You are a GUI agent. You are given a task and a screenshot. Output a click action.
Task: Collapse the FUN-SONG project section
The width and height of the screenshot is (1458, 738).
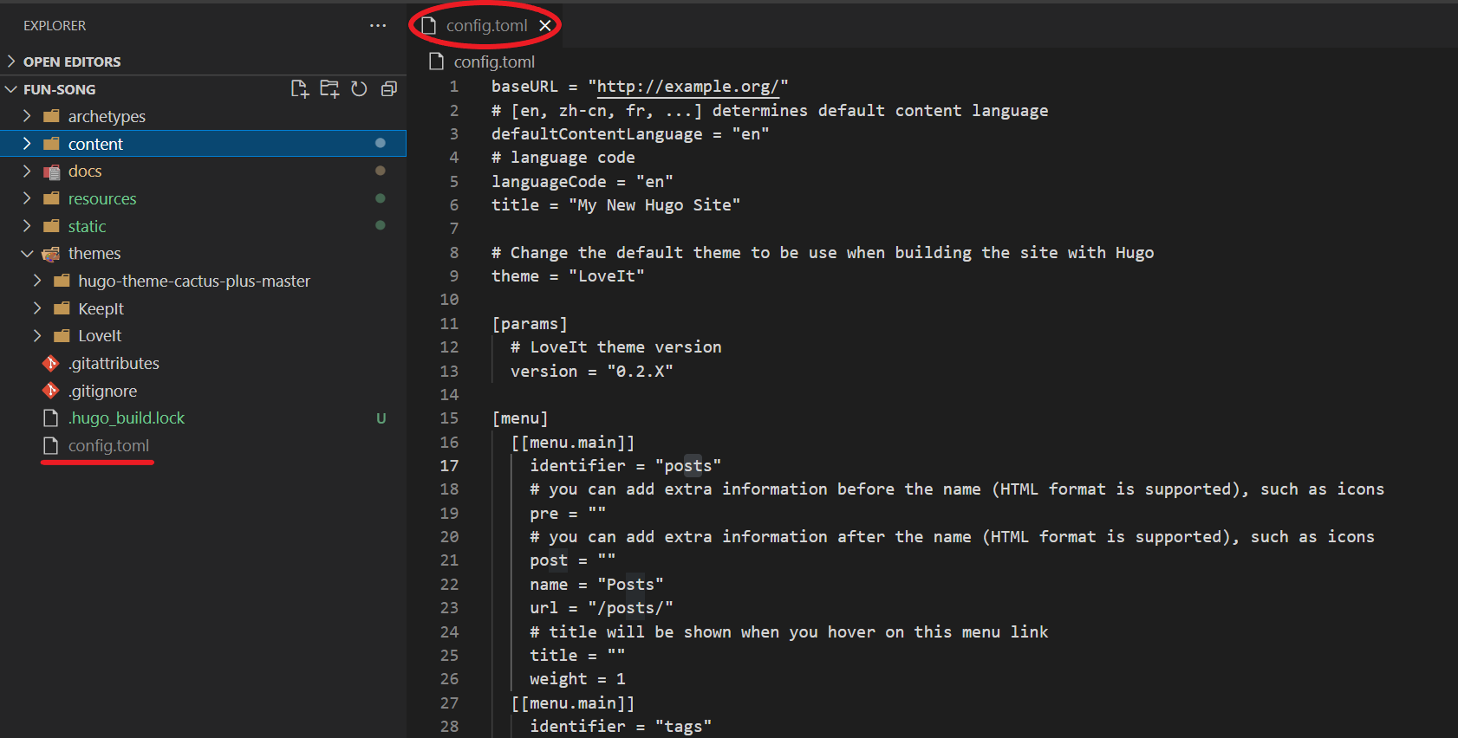[11, 89]
